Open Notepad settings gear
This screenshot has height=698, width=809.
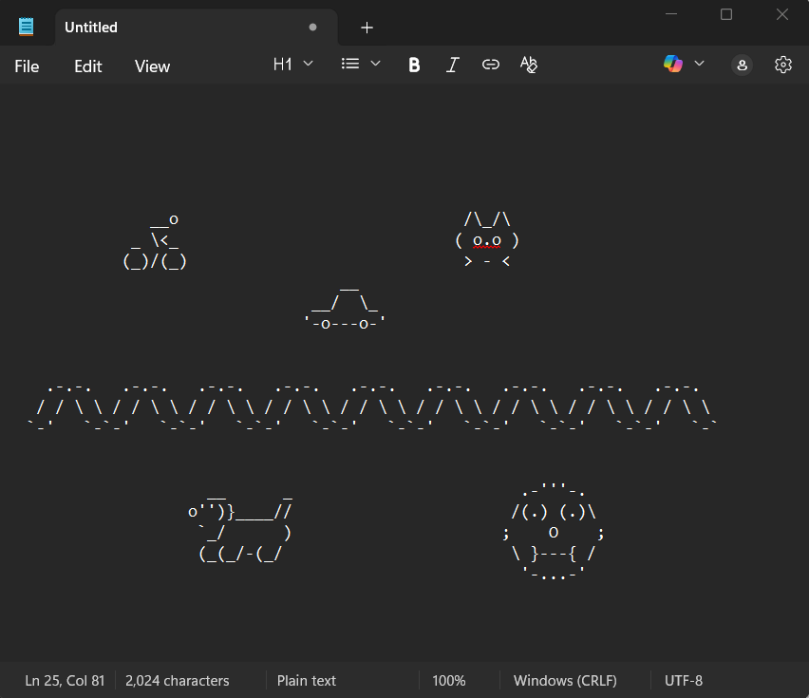click(783, 65)
